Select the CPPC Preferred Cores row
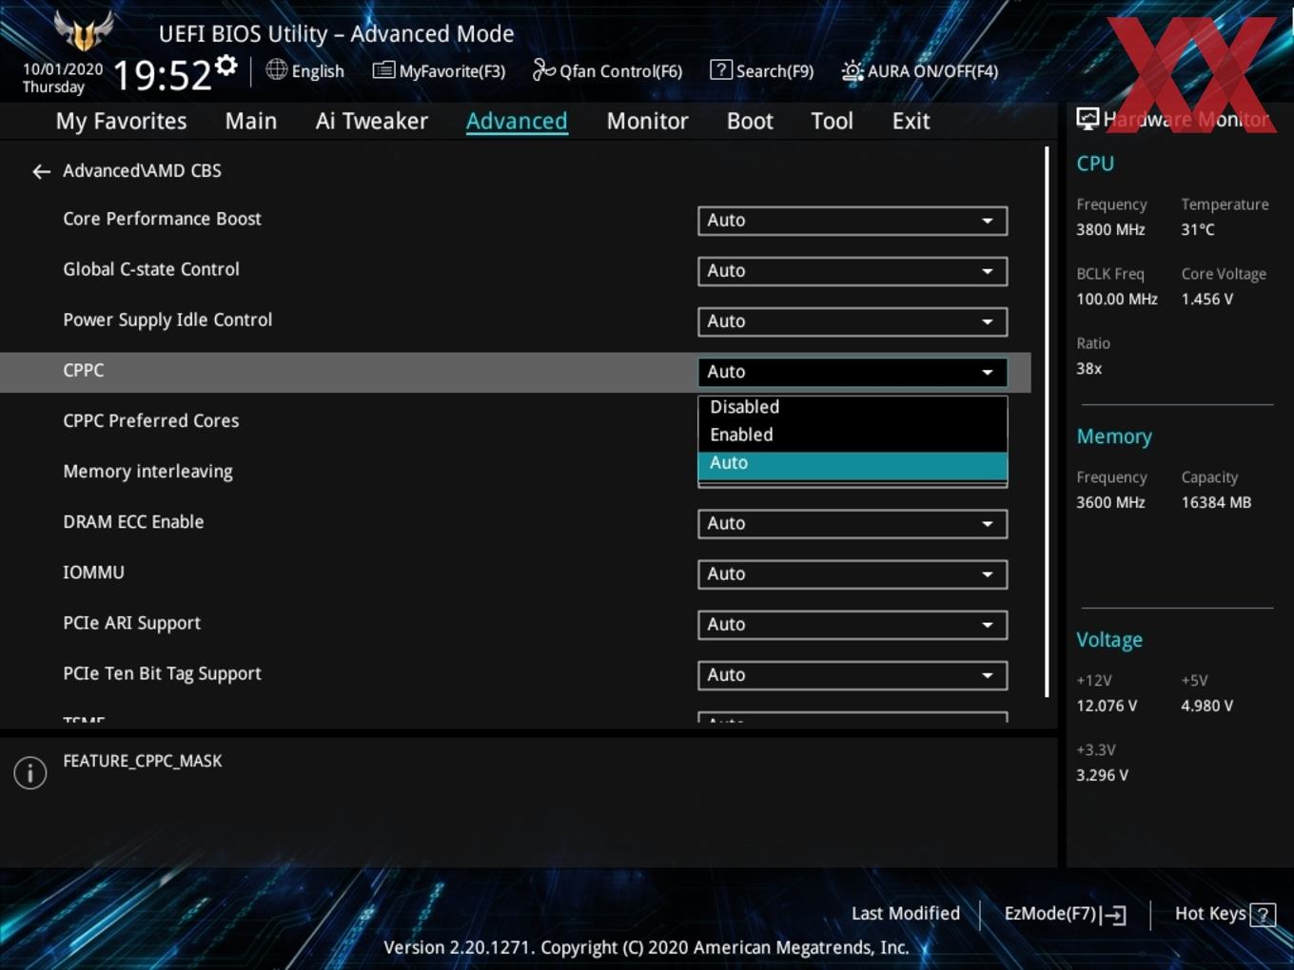This screenshot has height=970, width=1294. (515, 421)
